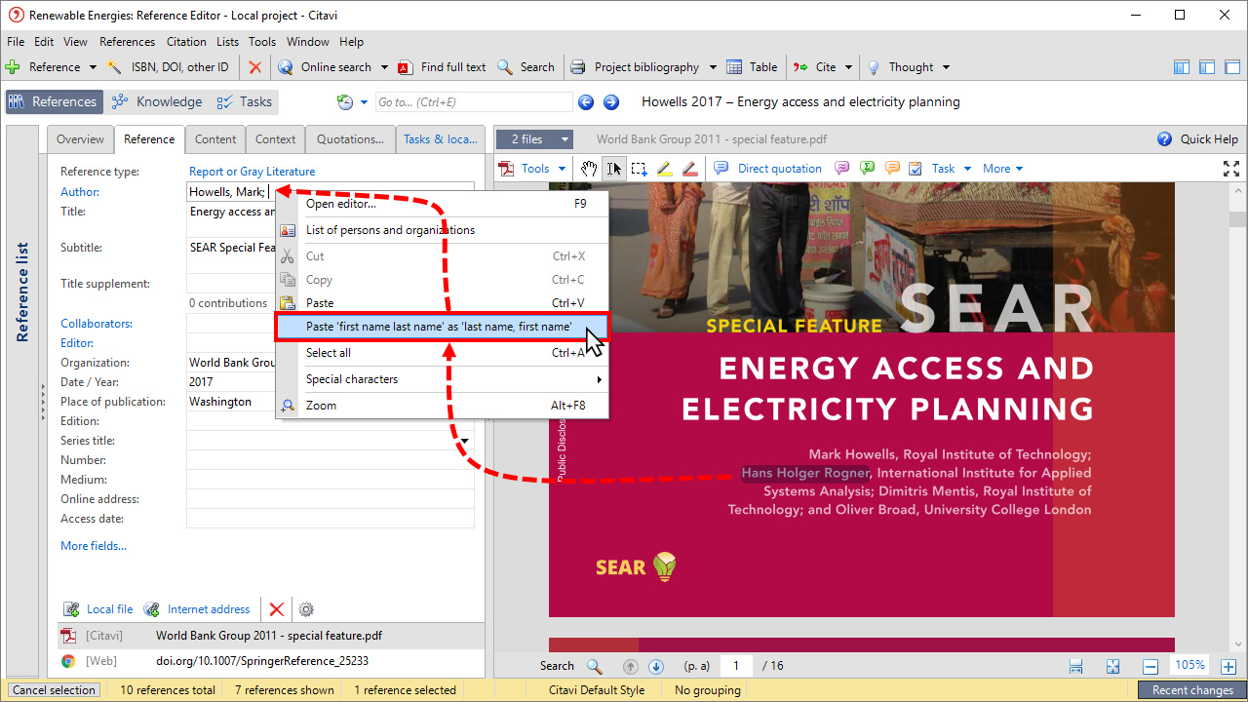
Task: Expand the More dropdown in PDF toolbar
Action: click(1002, 169)
